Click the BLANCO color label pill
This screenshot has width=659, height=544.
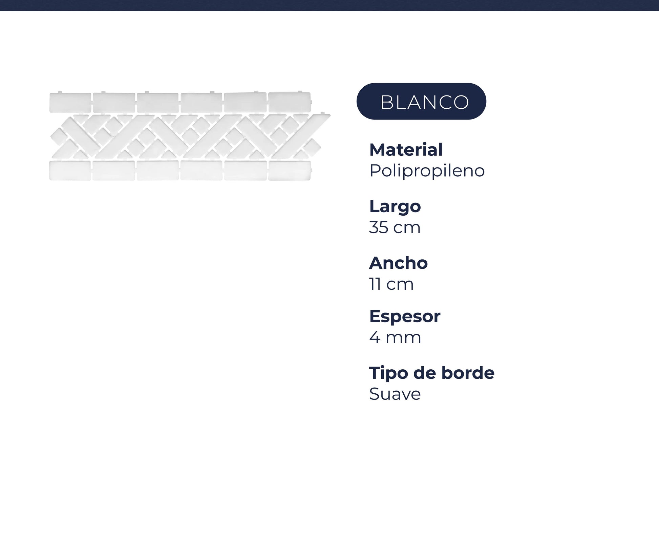click(x=421, y=101)
